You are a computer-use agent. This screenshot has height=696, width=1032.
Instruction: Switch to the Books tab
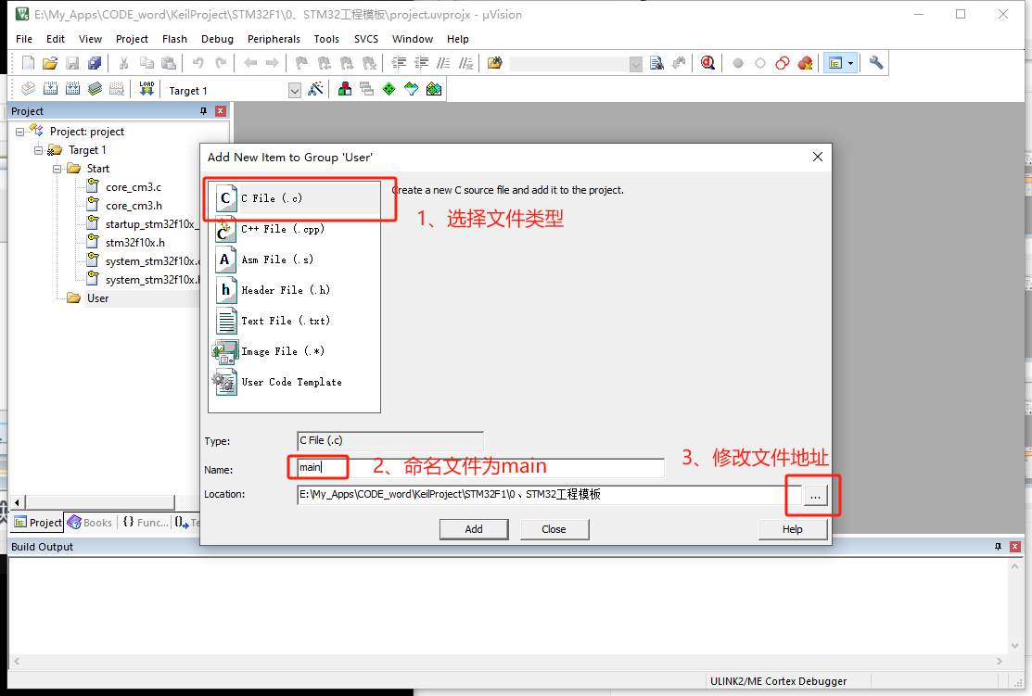[90, 523]
